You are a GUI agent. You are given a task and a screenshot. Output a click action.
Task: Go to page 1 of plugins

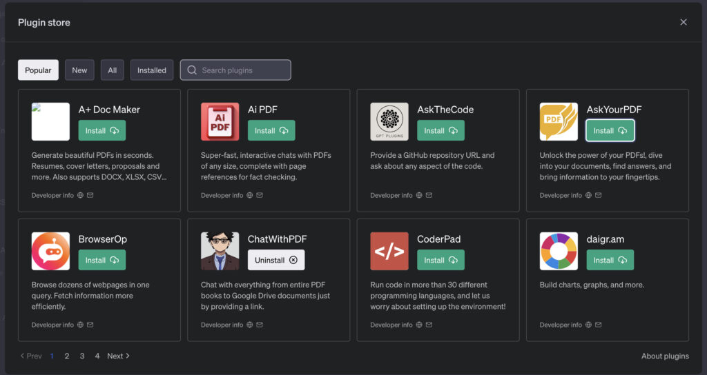pyautogui.click(x=52, y=356)
